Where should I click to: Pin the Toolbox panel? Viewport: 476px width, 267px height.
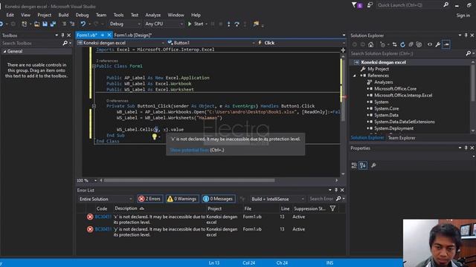click(x=62, y=36)
